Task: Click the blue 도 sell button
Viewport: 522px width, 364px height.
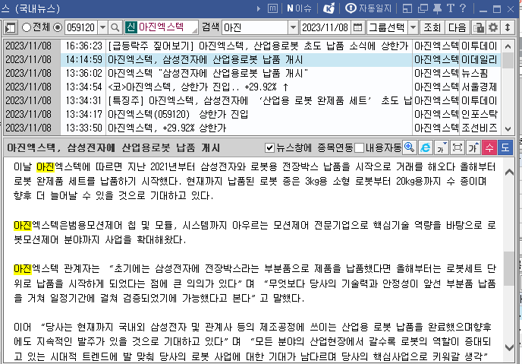Action: click(x=505, y=147)
